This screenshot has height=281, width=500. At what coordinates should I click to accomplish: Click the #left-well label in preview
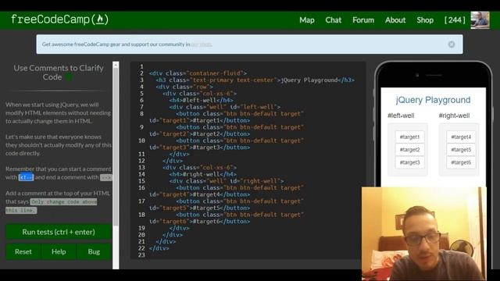pos(401,116)
